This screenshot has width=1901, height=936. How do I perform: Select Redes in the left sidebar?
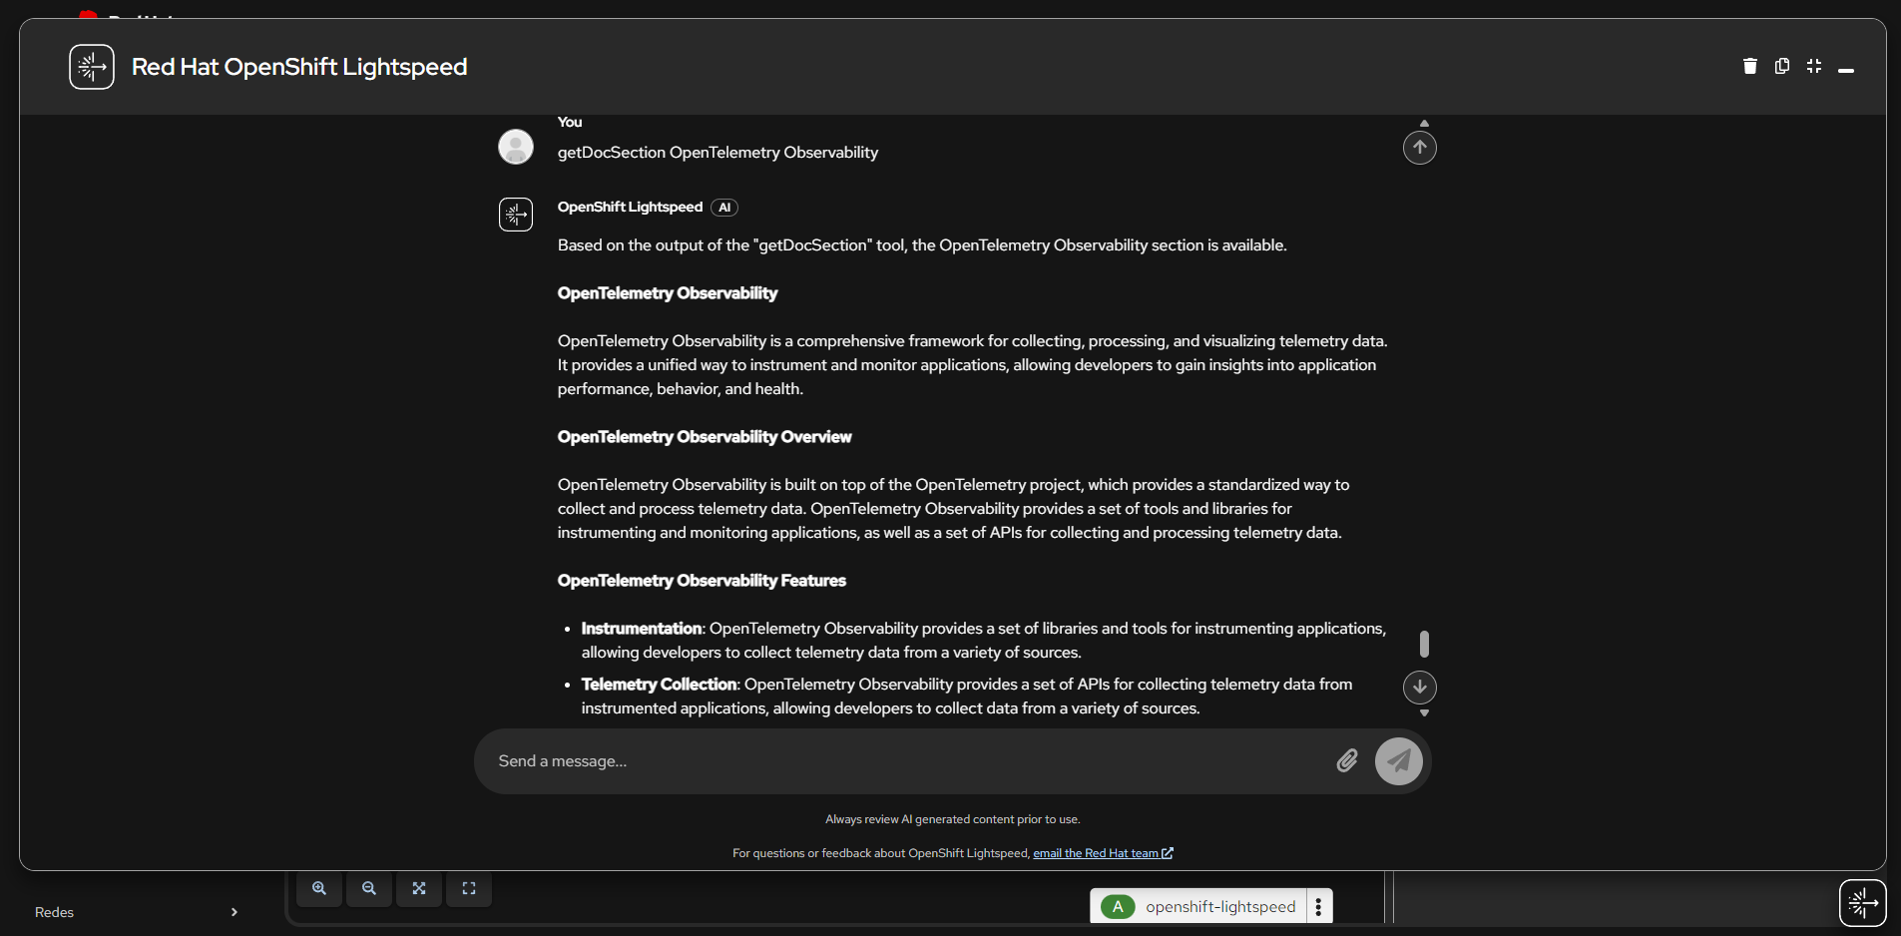pyautogui.click(x=54, y=911)
